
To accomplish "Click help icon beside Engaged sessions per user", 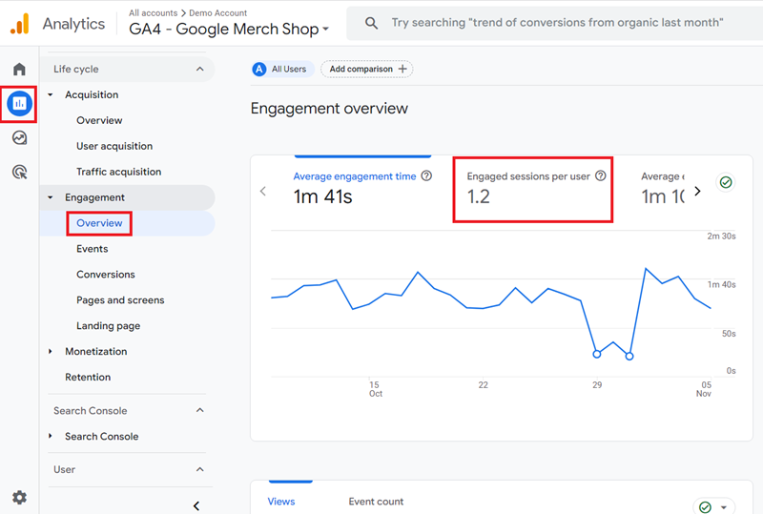I will (x=601, y=175).
